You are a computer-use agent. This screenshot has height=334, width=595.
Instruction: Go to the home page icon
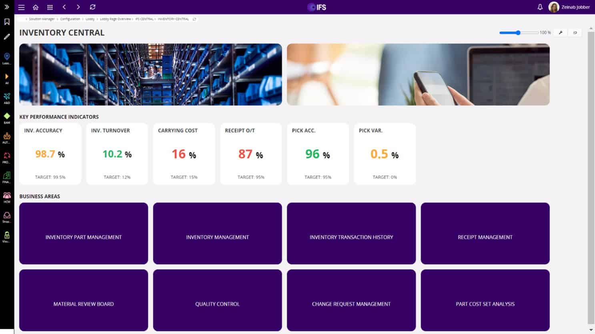(36, 7)
